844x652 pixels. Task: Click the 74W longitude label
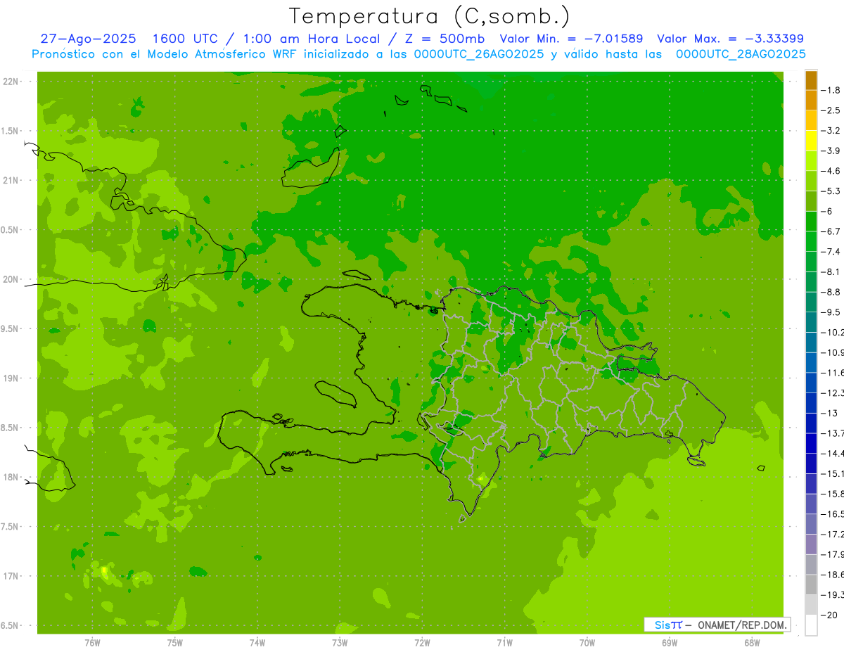tap(257, 643)
